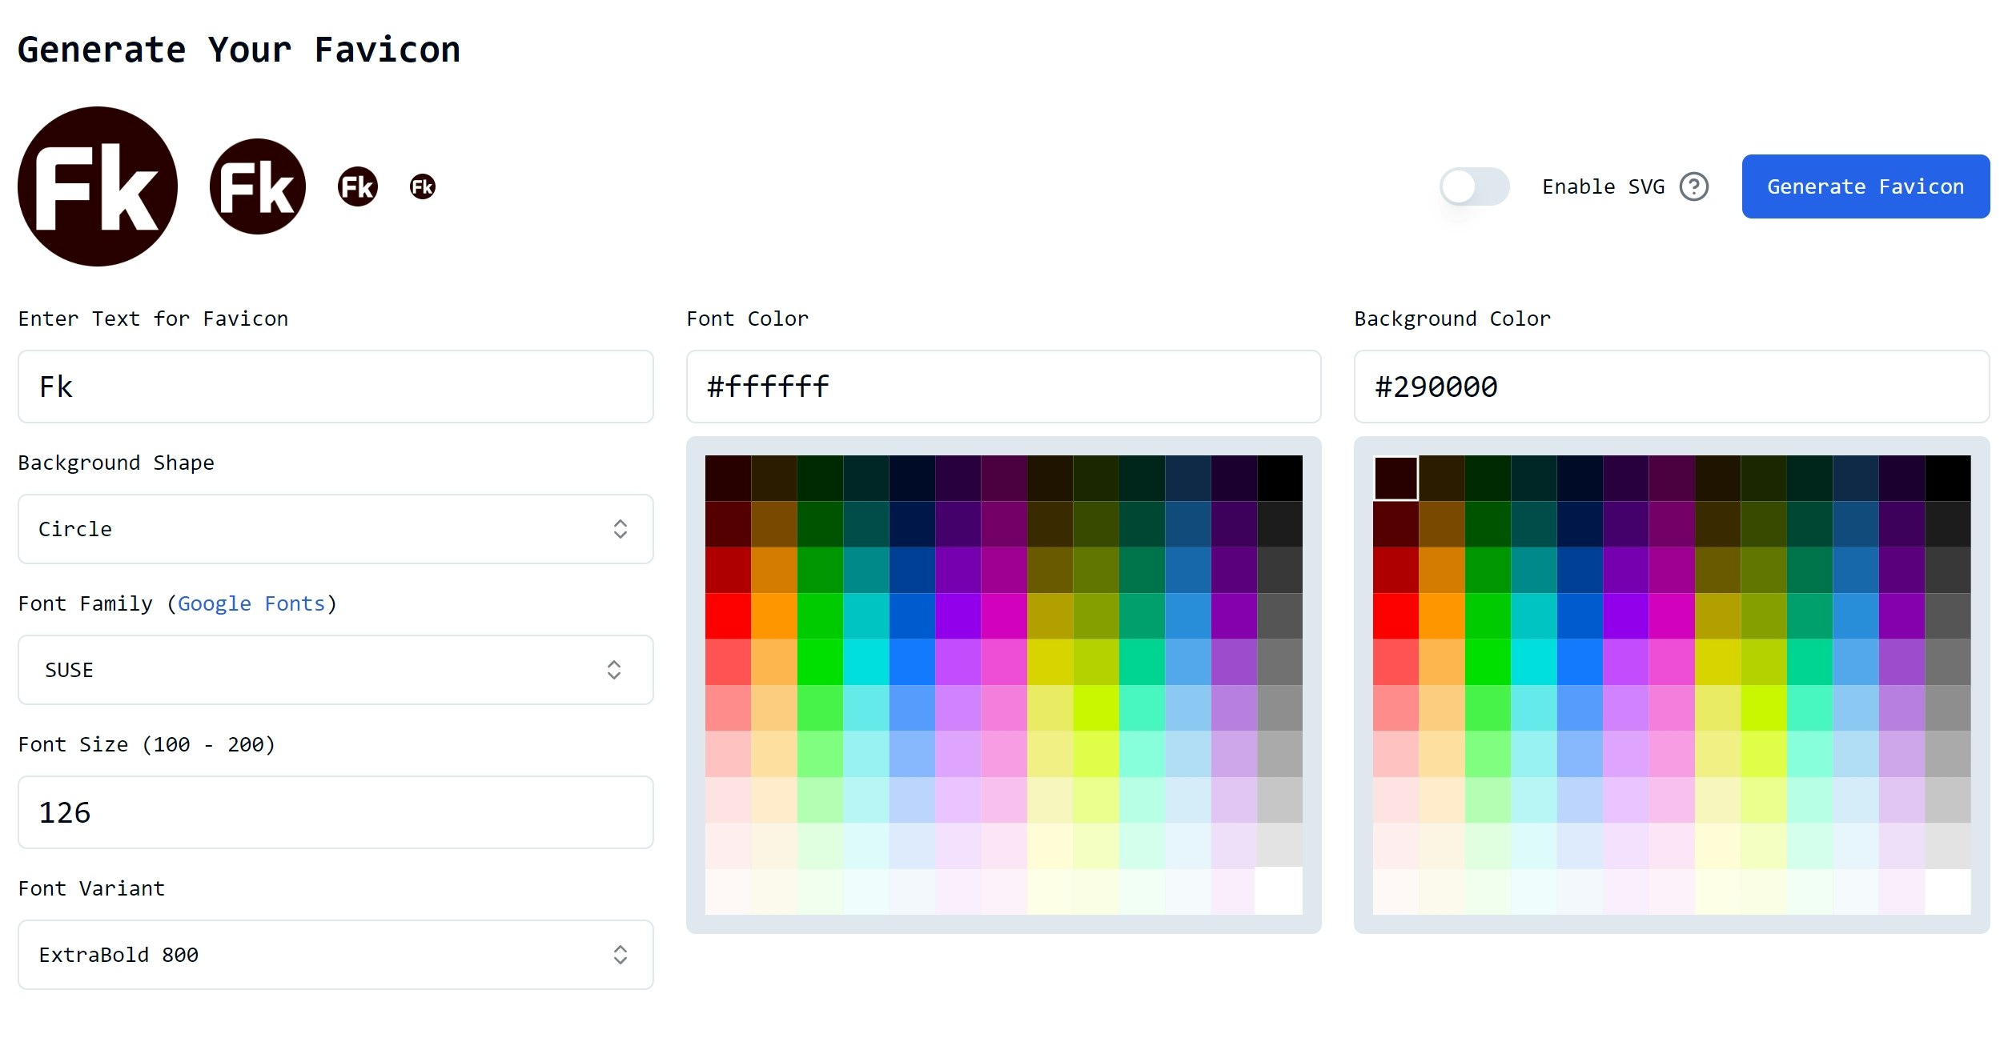
Task: Select the second-largest Fk favicon preview
Action: click(x=256, y=186)
